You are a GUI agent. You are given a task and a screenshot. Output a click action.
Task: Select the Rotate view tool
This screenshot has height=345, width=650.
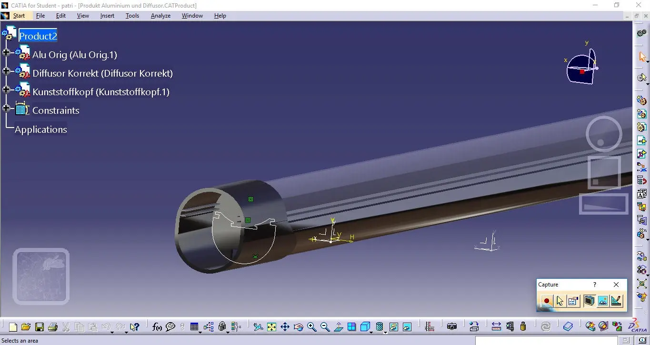coord(299,327)
